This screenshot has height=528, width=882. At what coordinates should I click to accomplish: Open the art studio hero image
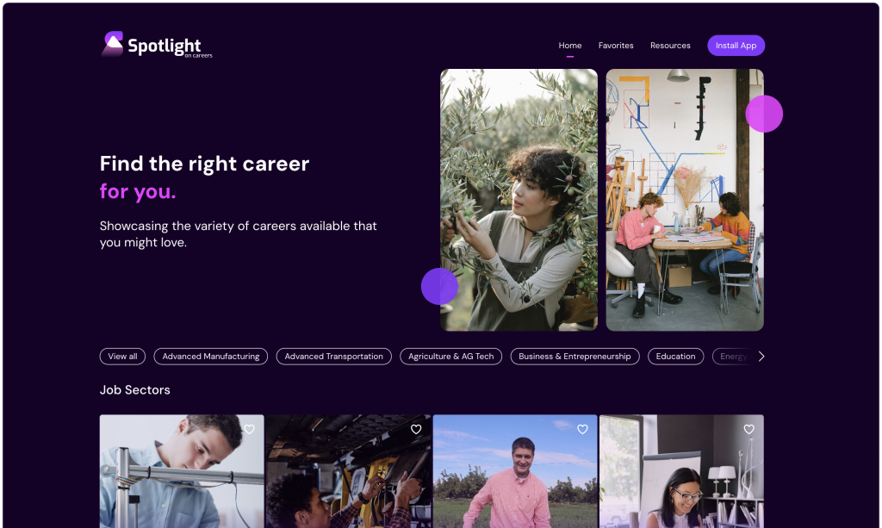[x=685, y=200]
